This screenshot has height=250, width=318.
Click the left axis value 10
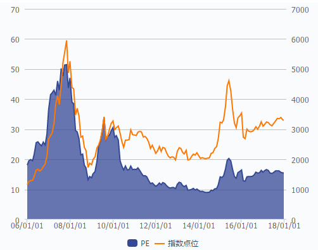(x=15, y=190)
